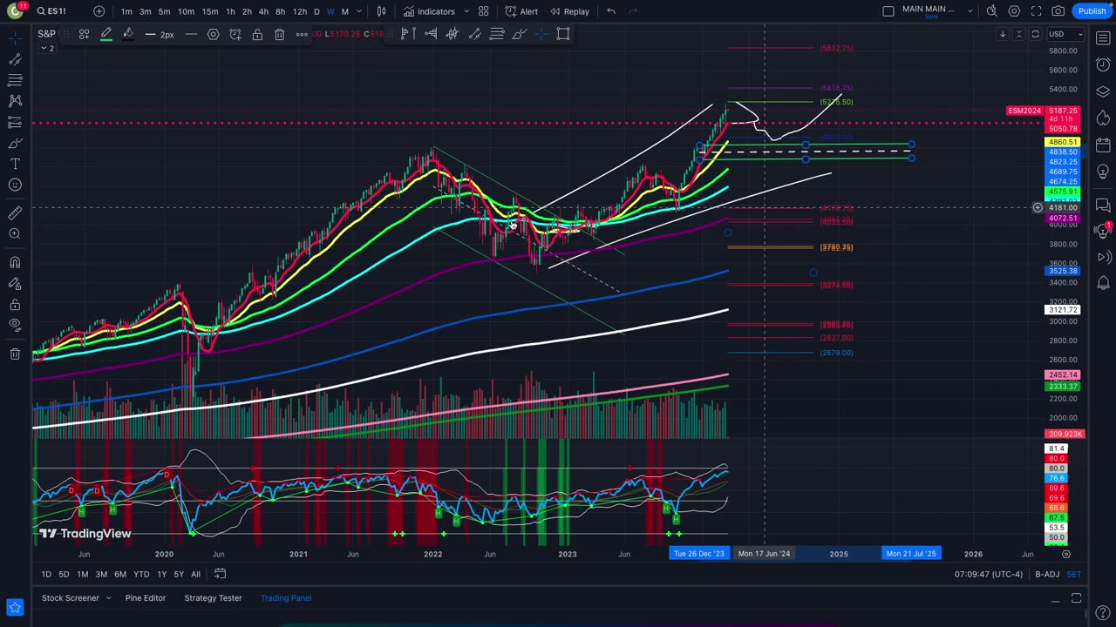1116x627 pixels.
Task: Open the Pine Editor tab
Action: (x=145, y=598)
